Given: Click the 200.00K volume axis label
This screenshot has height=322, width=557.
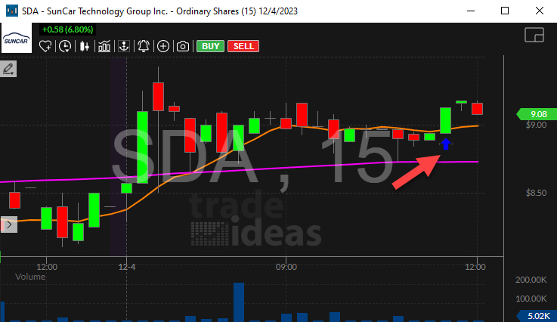Looking at the screenshot, I should pyautogui.click(x=531, y=280).
